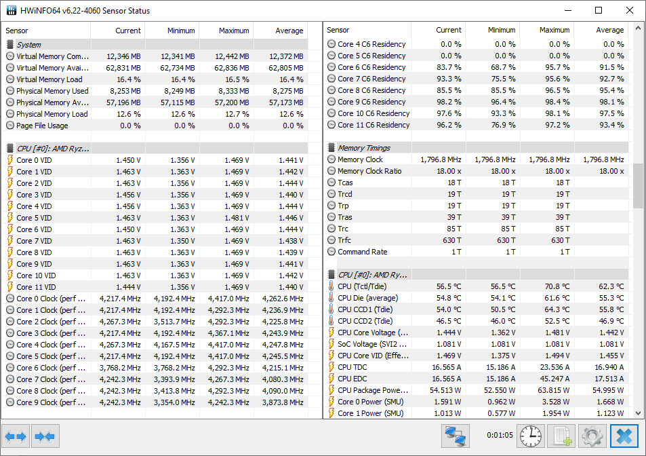Click scrollbar down arrow in right pane

[638, 413]
